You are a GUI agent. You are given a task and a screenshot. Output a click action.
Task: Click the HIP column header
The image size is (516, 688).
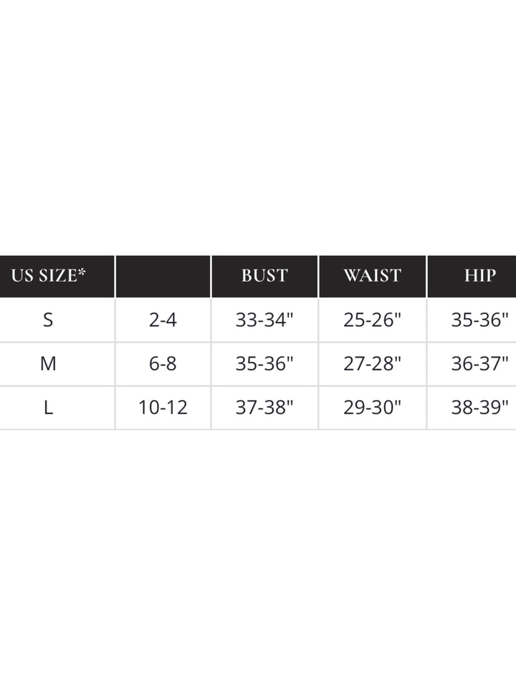(x=479, y=276)
